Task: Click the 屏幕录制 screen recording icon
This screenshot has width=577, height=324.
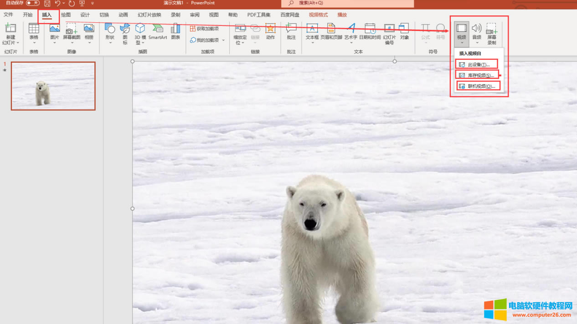Action: 491,29
